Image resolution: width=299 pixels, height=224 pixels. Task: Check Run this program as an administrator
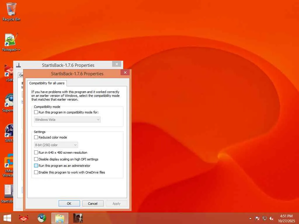coord(36,166)
